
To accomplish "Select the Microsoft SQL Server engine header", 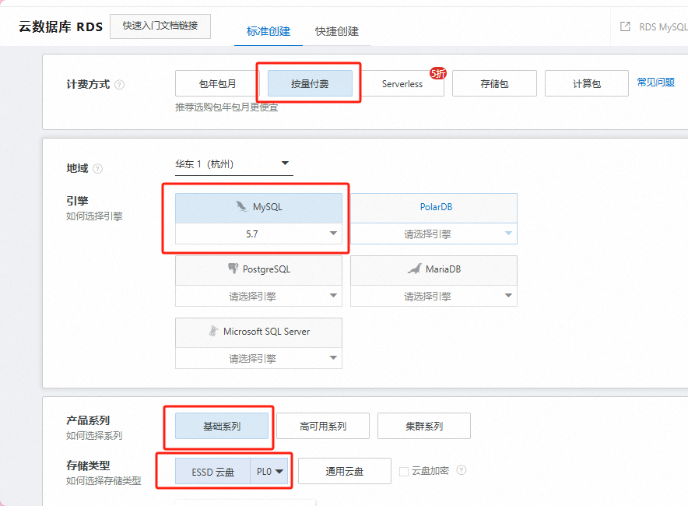I will point(258,332).
